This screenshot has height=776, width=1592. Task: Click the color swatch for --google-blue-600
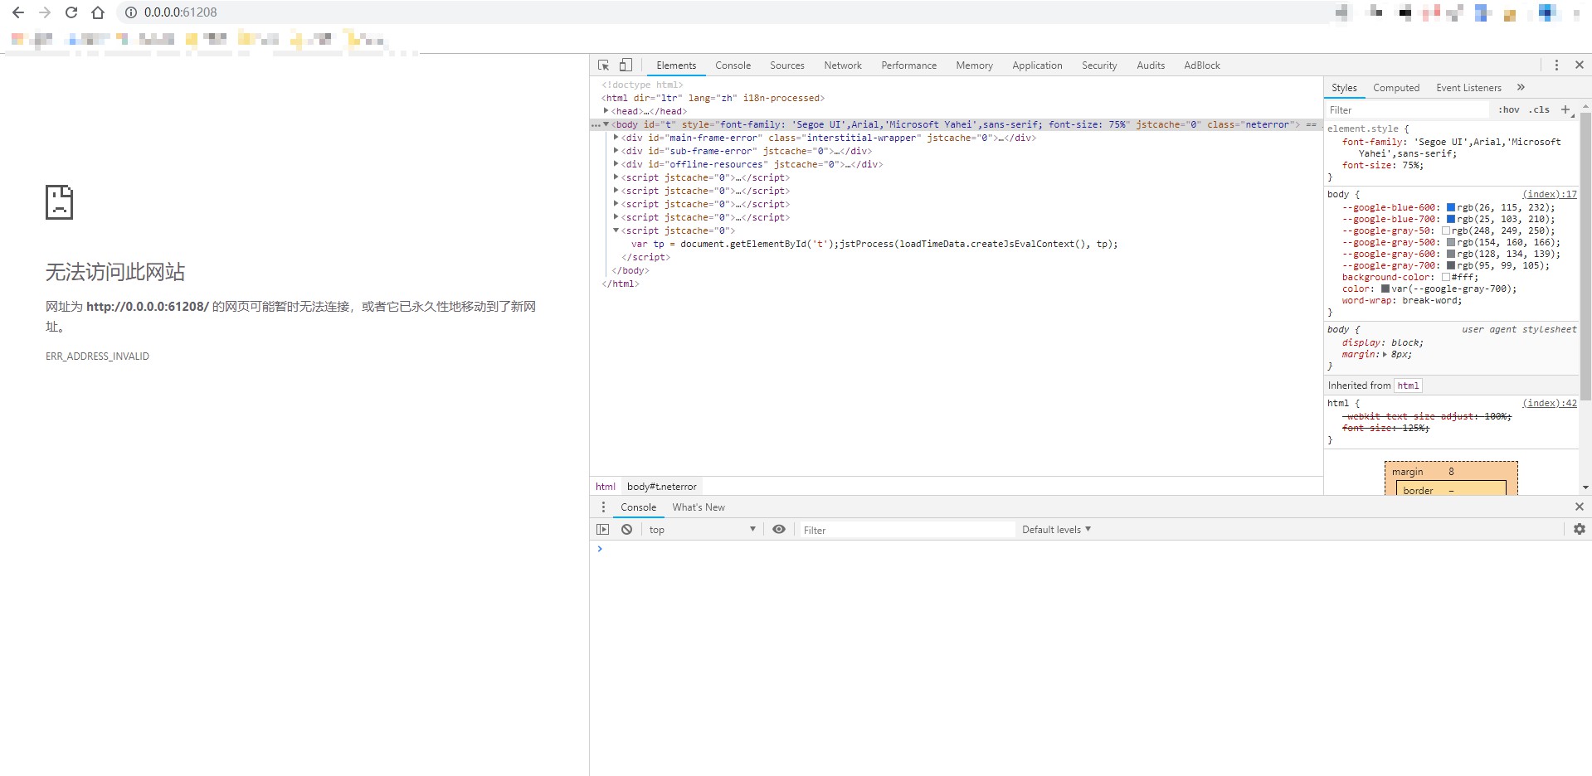pyautogui.click(x=1450, y=207)
